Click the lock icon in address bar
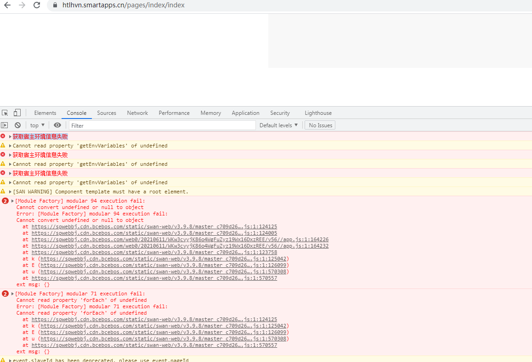Screen dimensions: 532x362 pos(55,5)
